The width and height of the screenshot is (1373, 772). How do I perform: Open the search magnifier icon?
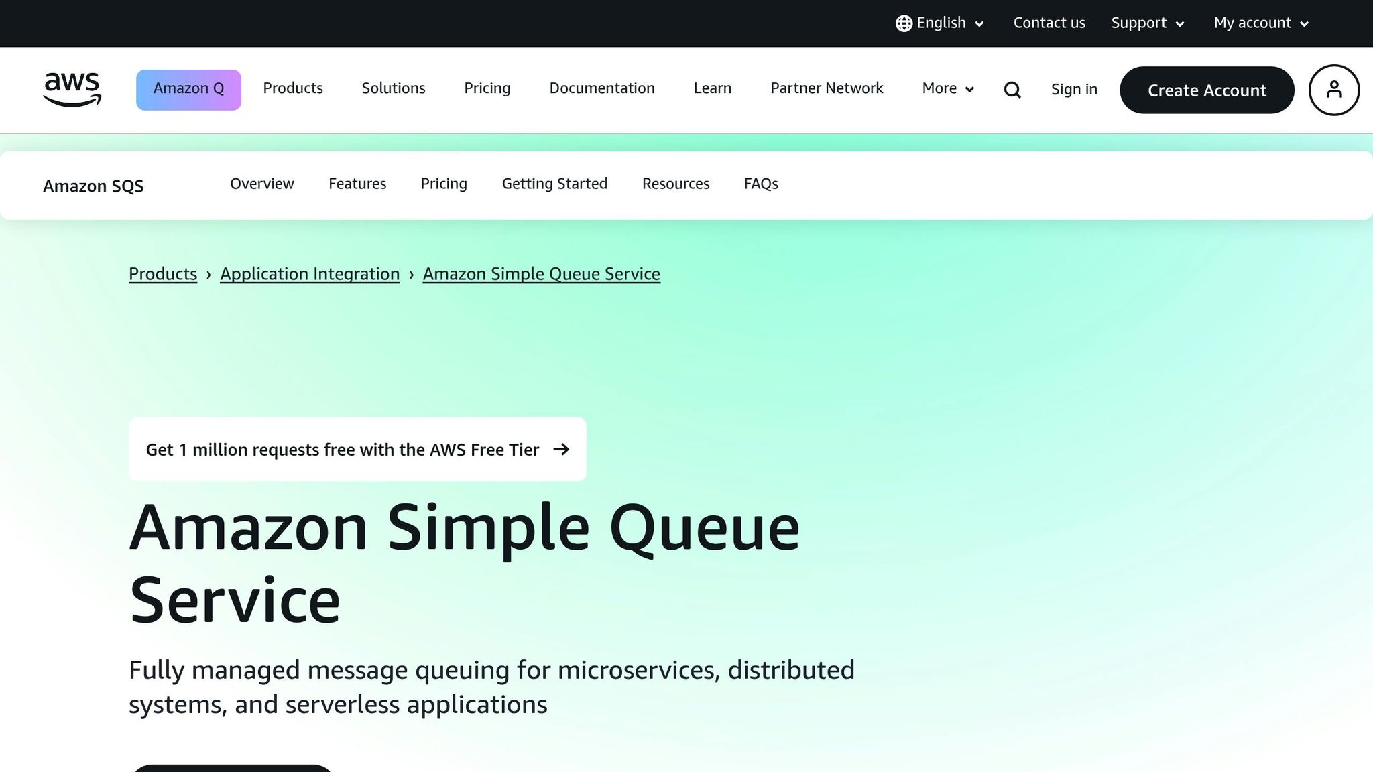point(1012,90)
